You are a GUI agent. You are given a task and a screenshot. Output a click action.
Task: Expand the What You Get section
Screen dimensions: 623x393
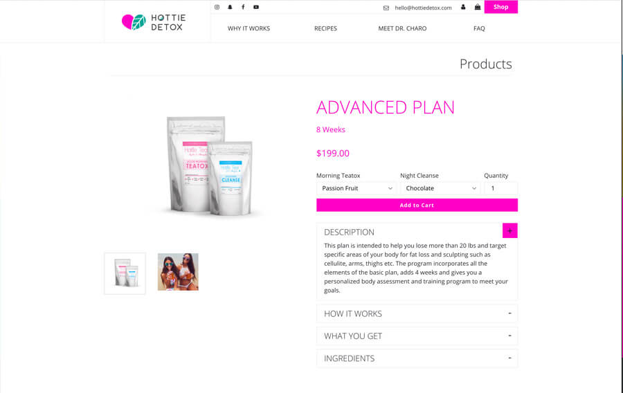click(x=417, y=336)
